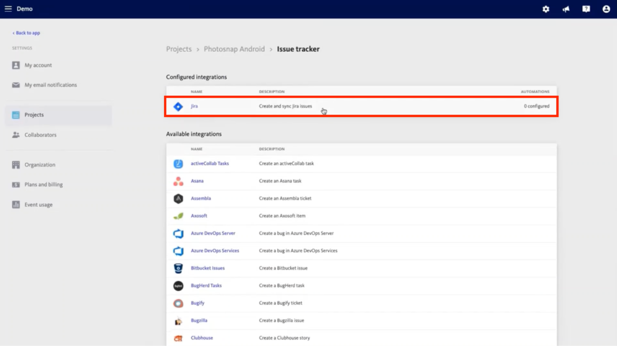Click the My account sidebar icon
The image size is (617, 346).
coord(16,65)
